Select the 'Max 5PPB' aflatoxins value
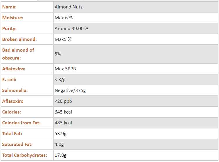 click(x=65, y=69)
